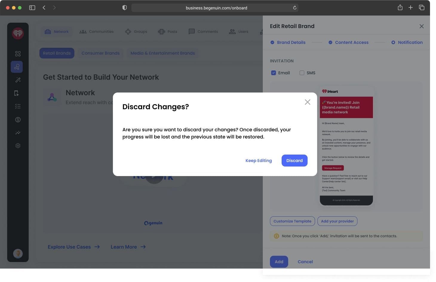Uncheck the Email invitation checkbox
Screen dimensions: 436x282
coord(273,73)
